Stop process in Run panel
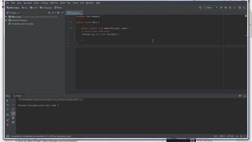The image size is (252, 142). tap(7, 105)
